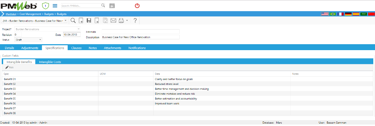Screen dimensions: 375x126
Task: Switch to the Details tab
Action: point(9,48)
